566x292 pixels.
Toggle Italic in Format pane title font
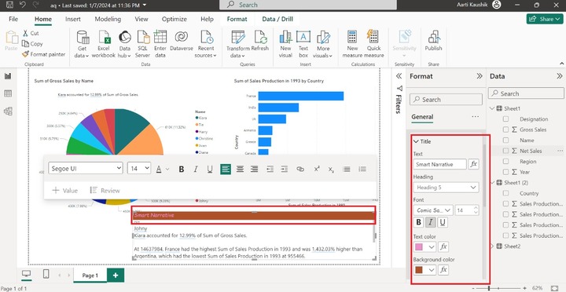coord(430,222)
